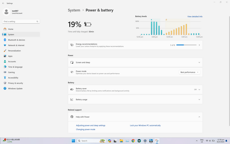Open Power mode Best performance dropdown
Viewport: 230px width, 144px height.
pyautogui.click(x=189, y=72)
